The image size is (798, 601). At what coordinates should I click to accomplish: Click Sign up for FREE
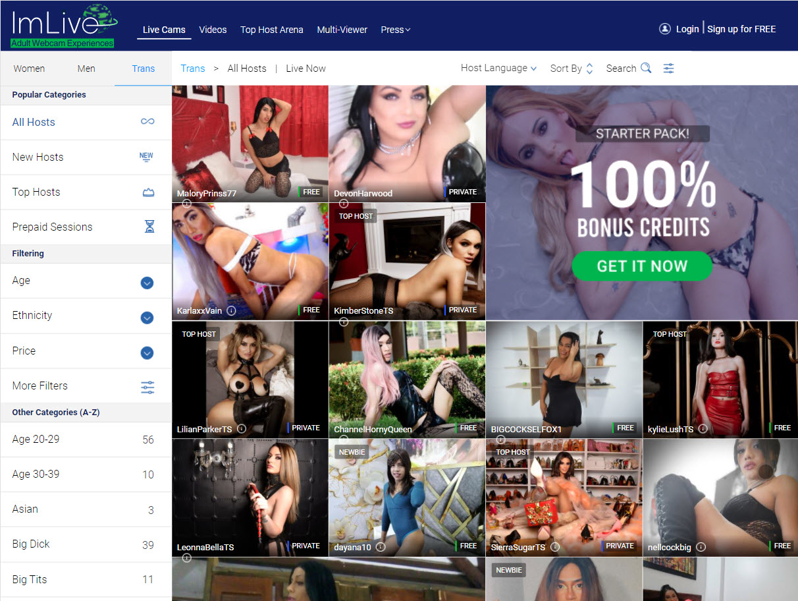click(x=741, y=29)
